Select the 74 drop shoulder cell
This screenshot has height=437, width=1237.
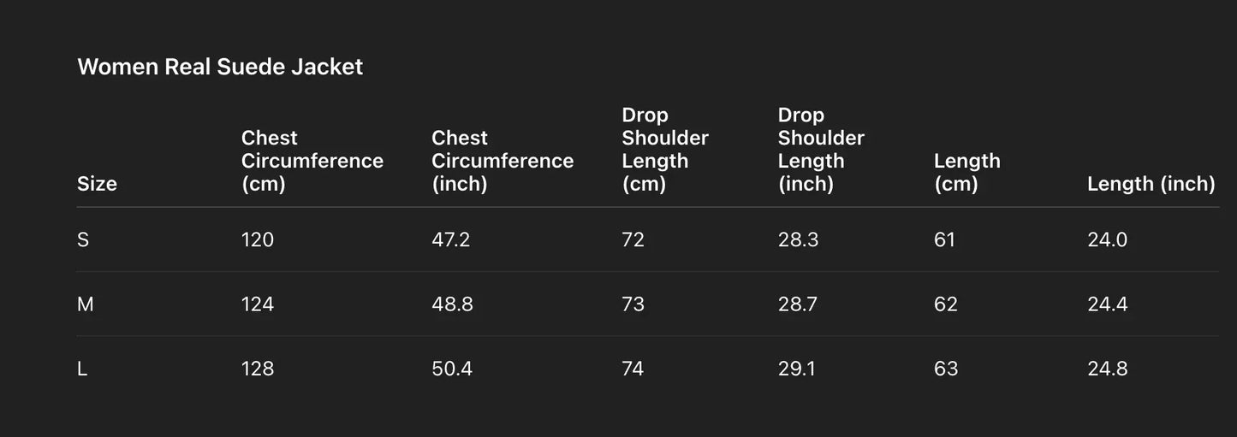(633, 369)
